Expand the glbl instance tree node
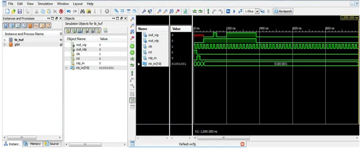The height and width of the screenshot is (156, 361). [5, 44]
